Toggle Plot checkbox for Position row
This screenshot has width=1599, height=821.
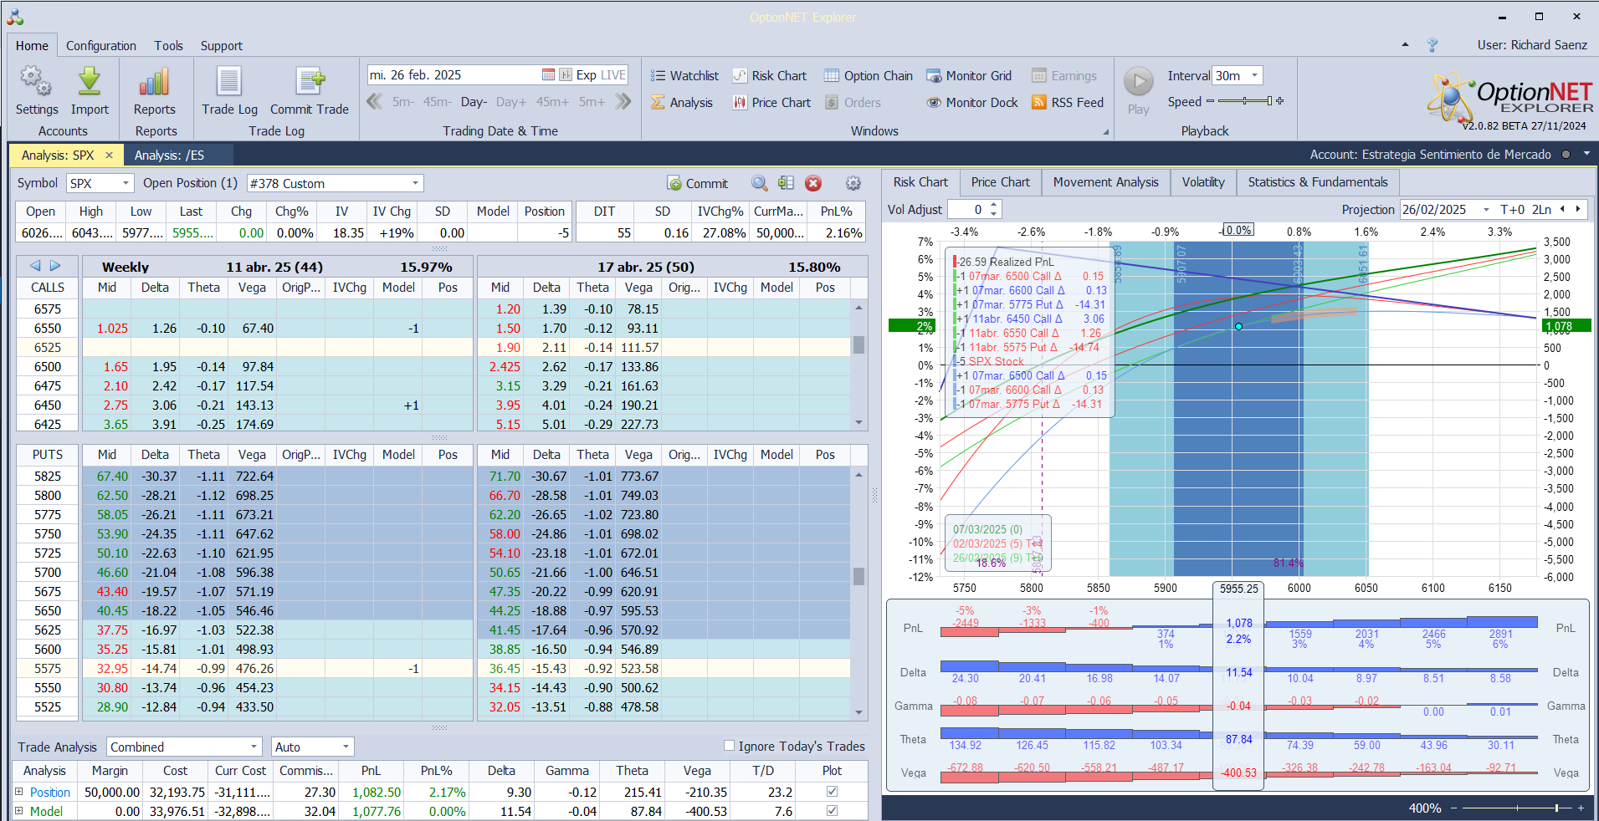pyautogui.click(x=832, y=792)
